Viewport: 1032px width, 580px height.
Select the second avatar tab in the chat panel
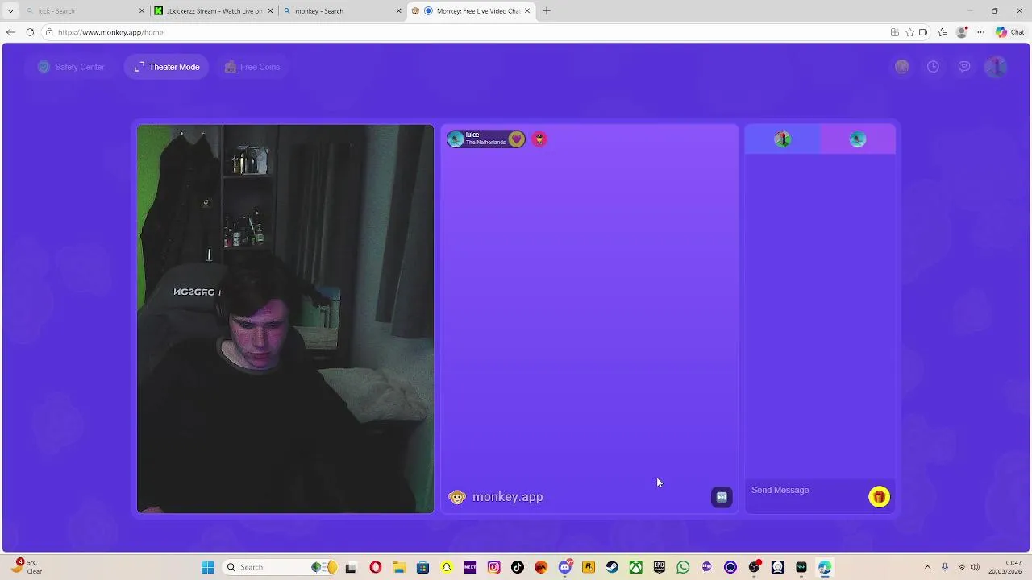click(858, 139)
